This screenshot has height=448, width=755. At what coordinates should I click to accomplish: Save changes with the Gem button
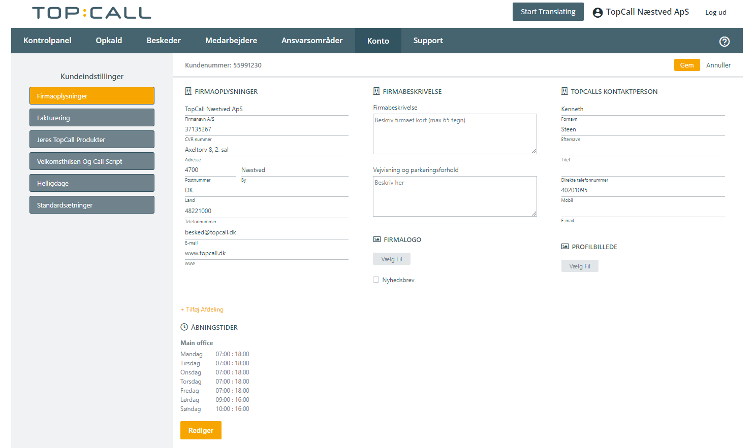click(687, 65)
